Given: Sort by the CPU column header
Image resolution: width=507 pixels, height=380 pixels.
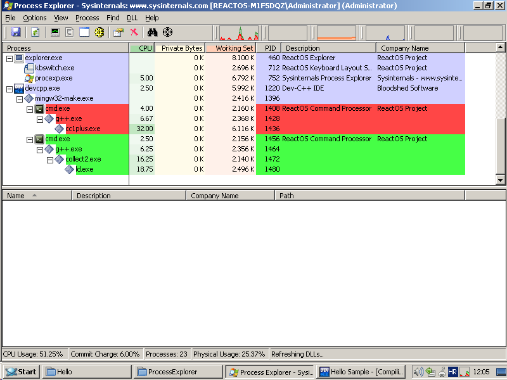Looking at the screenshot, I should point(142,48).
